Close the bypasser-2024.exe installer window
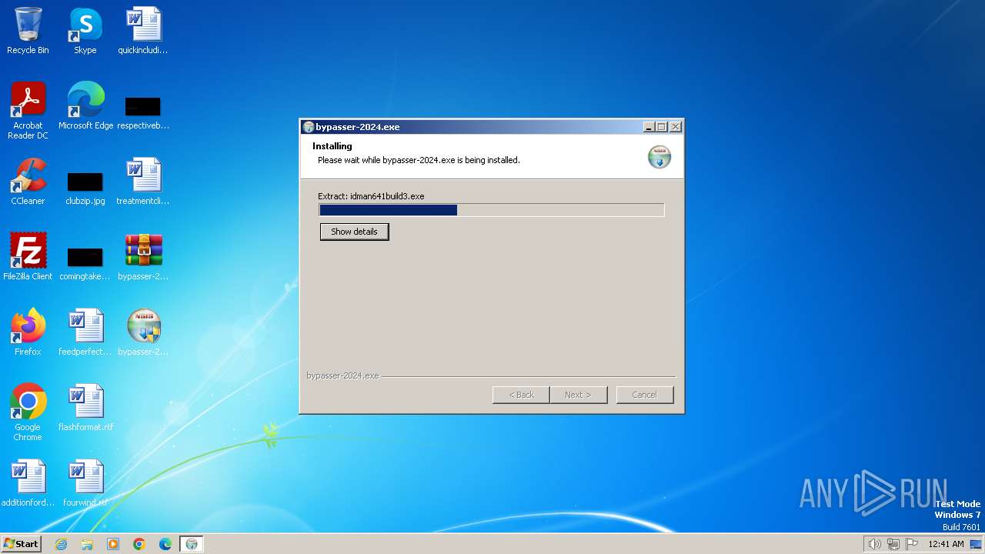 [676, 127]
